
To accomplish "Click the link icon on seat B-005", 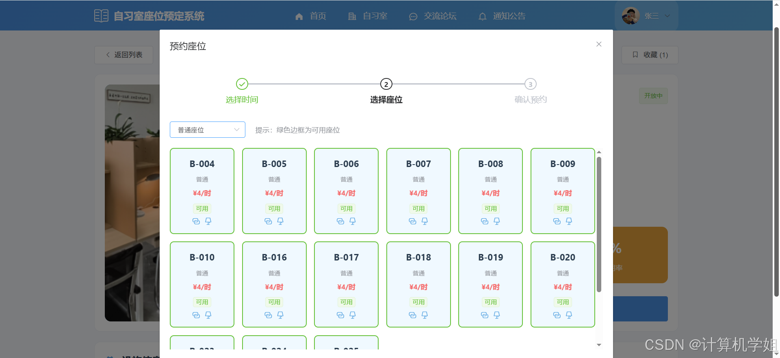I will (268, 221).
